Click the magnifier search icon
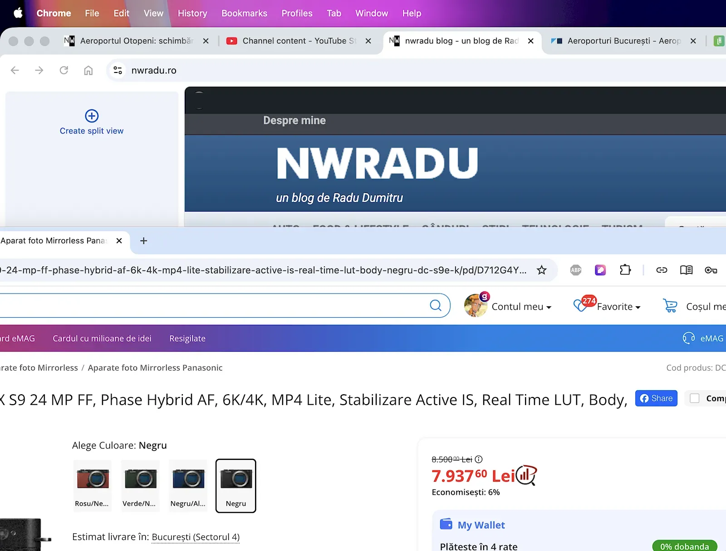 pos(436,306)
